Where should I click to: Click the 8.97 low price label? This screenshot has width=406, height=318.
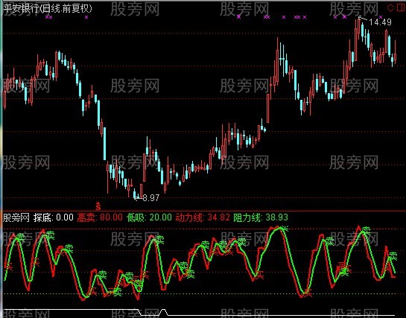click(x=150, y=198)
